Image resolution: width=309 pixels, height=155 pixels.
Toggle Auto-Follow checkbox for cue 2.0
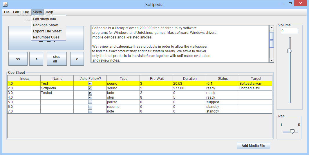click(90, 88)
